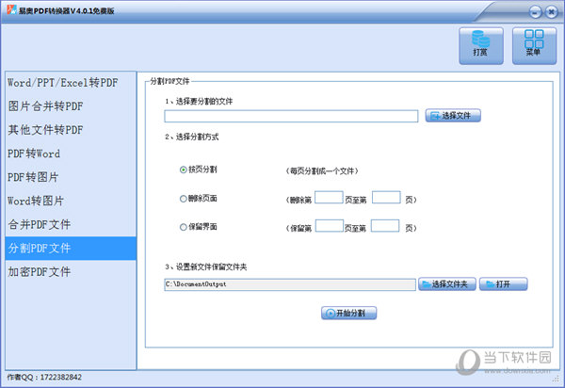Switch to 其他文件转PDF
This screenshot has width=565, height=388.
[x=71, y=130]
